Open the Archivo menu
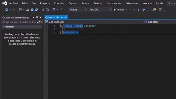Viewport: 176px width, 99px height. pos(13,3)
